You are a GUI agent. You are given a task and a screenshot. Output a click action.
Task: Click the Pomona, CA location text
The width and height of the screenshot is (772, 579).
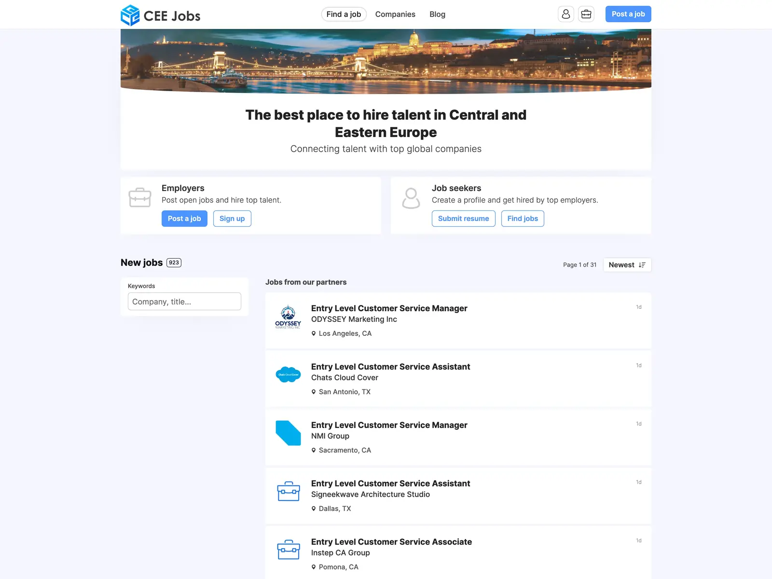click(x=339, y=567)
